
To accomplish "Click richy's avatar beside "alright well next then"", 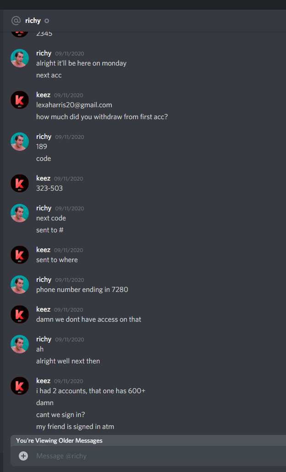I will tap(20, 344).
